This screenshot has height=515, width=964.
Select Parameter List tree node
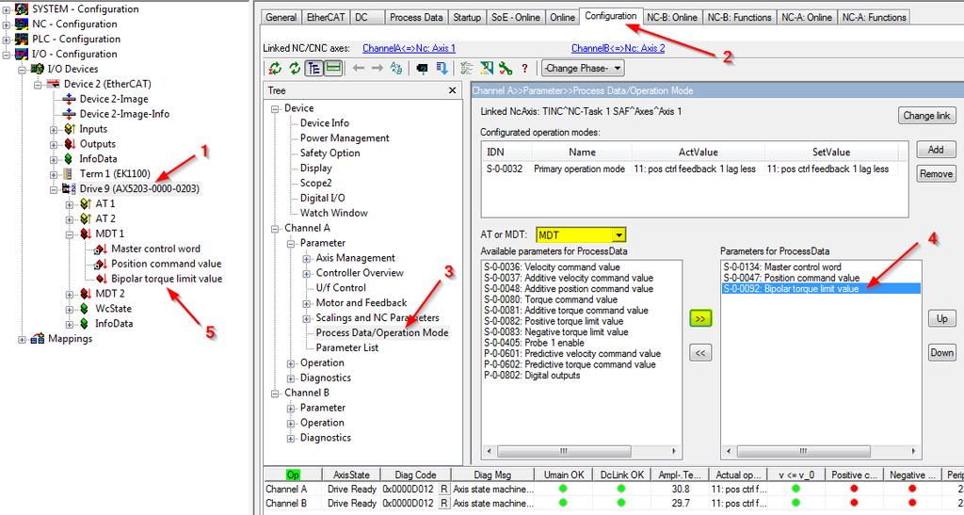pos(346,347)
